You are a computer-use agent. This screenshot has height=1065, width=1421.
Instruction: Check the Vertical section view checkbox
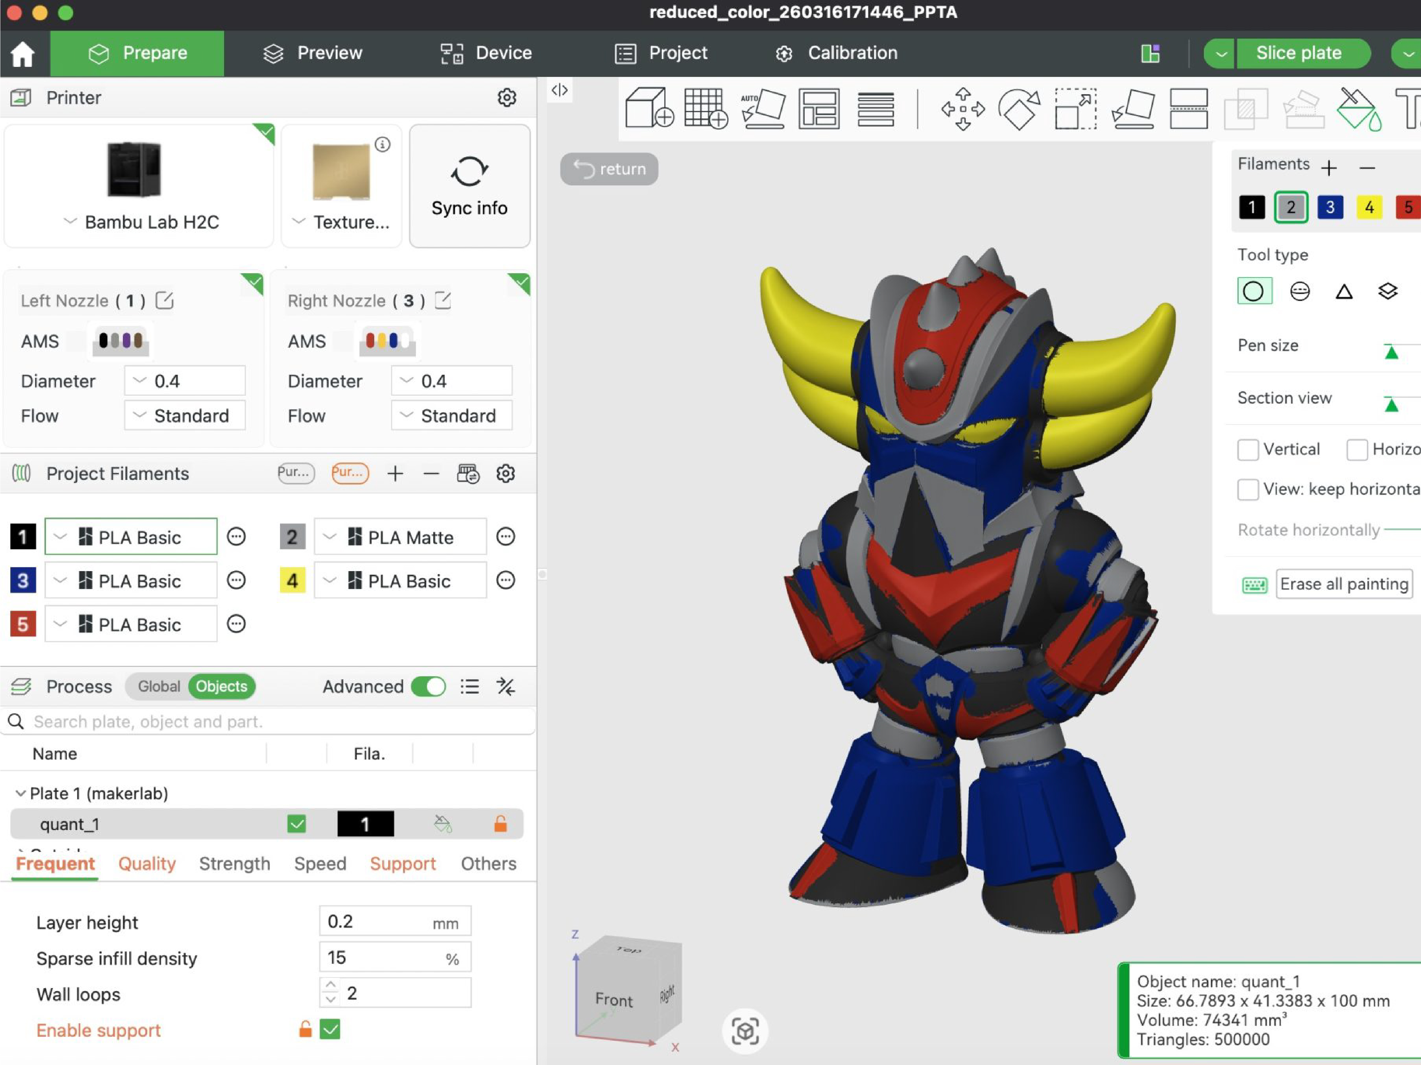tap(1248, 450)
